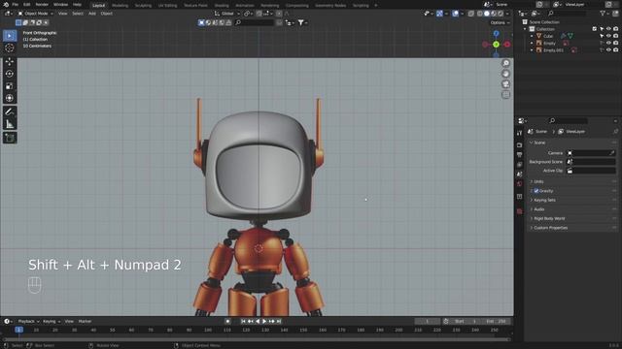The width and height of the screenshot is (622, 349).
Task: Open timeline Keying menu
Action: pyautogui.click(x=52, y=321)
